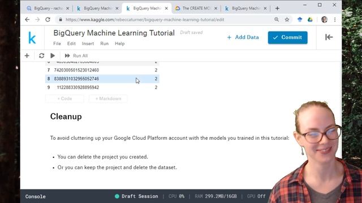Image resolution: width=362 pixels, height=203 pixels.
Task: Switch to the 'BigQuery - rach' tab
Action: 48,8
